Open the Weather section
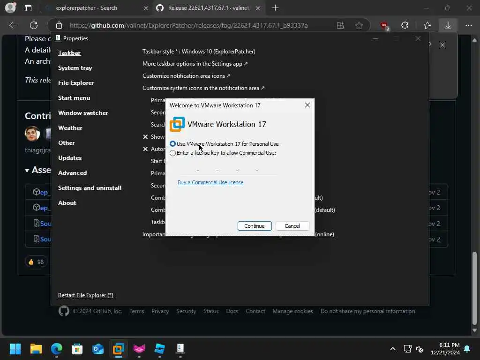 point(70,127)
